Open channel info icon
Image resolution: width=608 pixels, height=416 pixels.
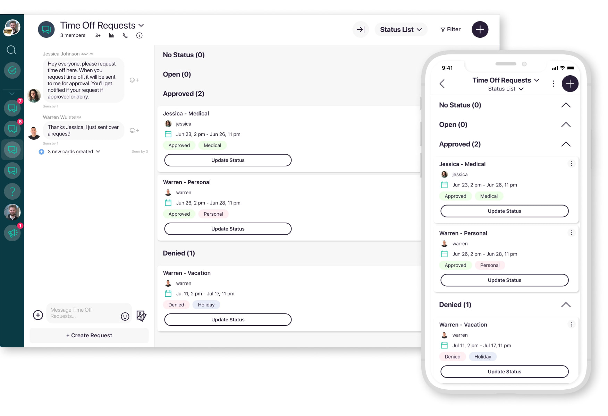tap(140, 35)
